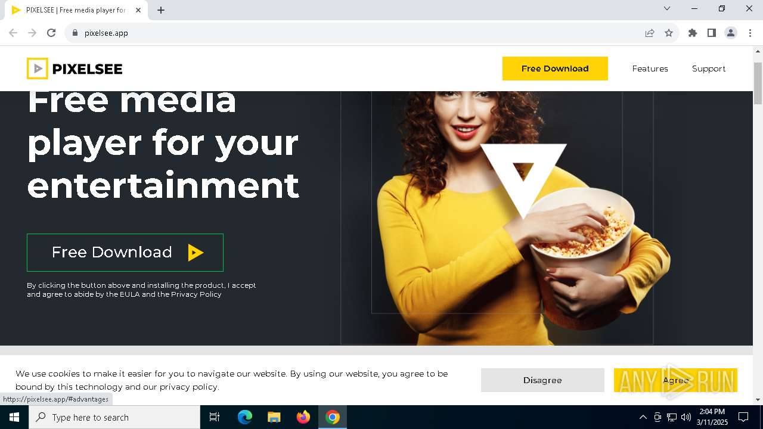Viewport: 763px width, 429px height.
Task: Bookmark this page with the star icon
Action: tap(669, 33)
